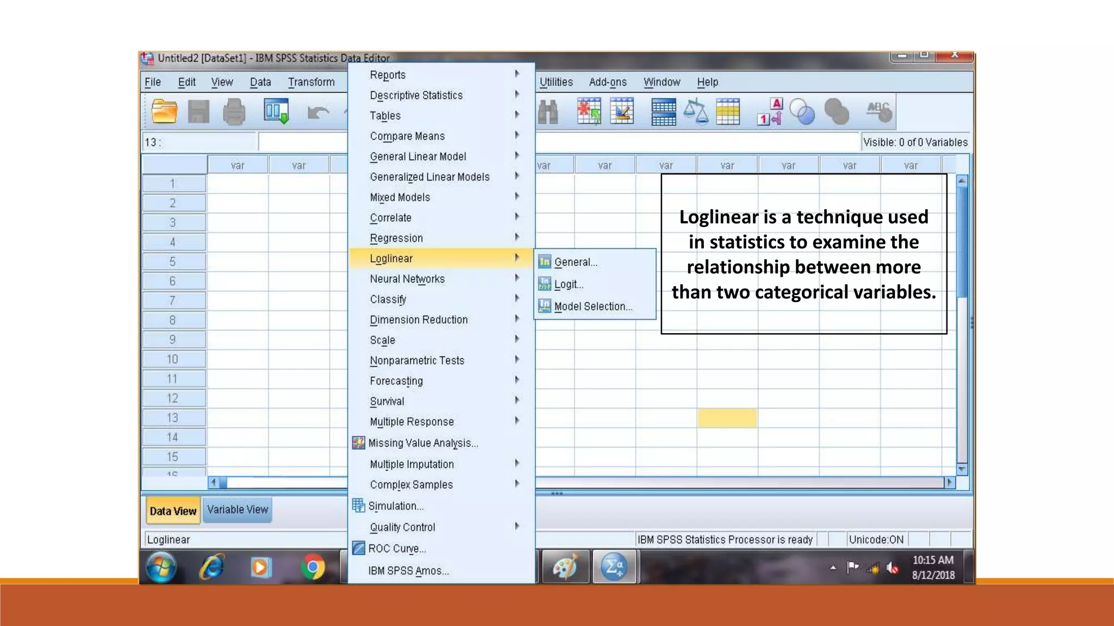This screenshot has width=1114, height=626.
Task: Click the Spell Check ABC icon
Action: tap(879, 112)
